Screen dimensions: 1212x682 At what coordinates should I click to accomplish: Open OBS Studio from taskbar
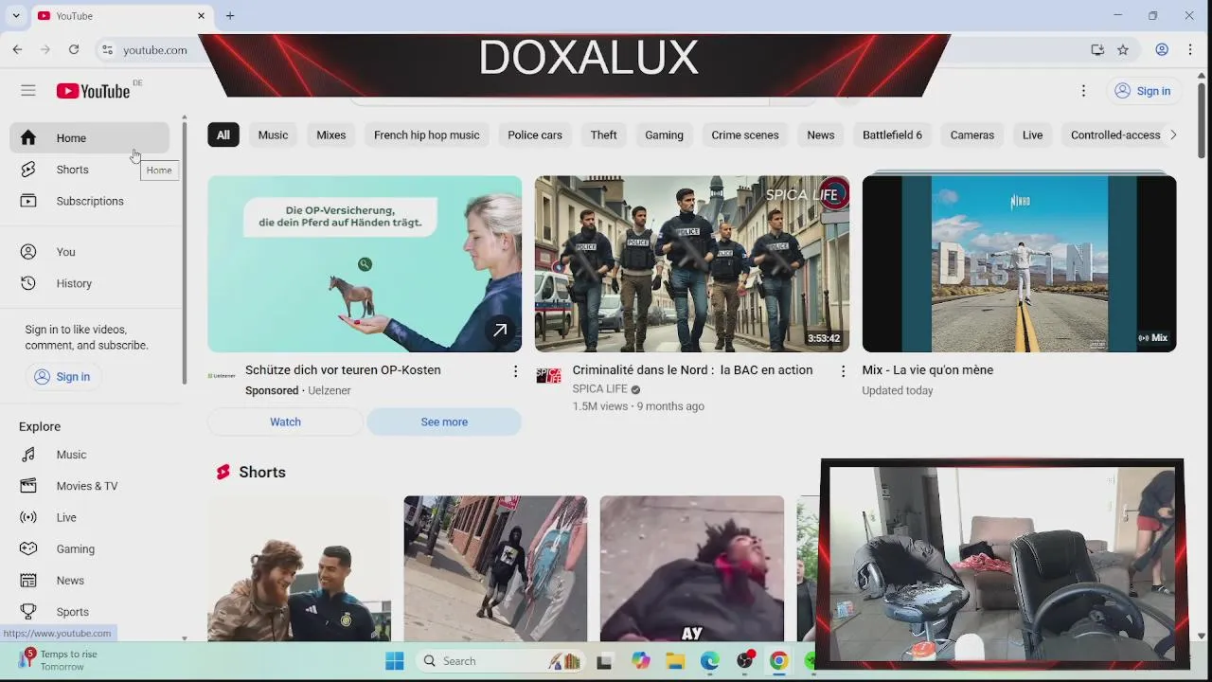745,661
